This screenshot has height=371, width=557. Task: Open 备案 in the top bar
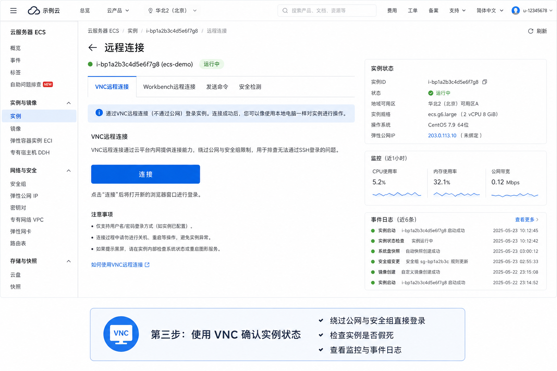coord(433,11)
